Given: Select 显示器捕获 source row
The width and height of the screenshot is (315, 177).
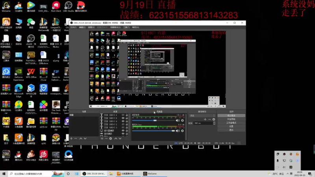Looking at the screenshot, I should 114,131.
